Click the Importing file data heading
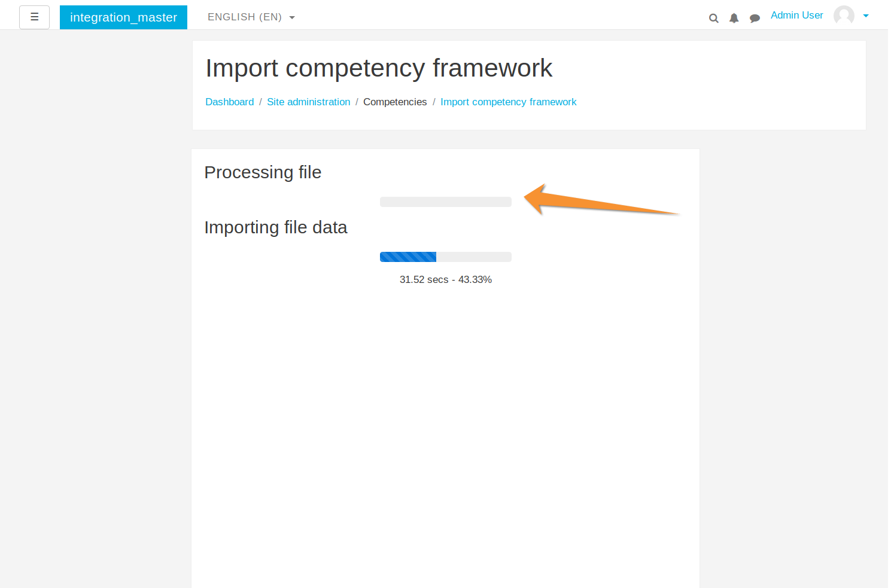The height and width of the screenshot is (588, 891). tap(276, 227)
